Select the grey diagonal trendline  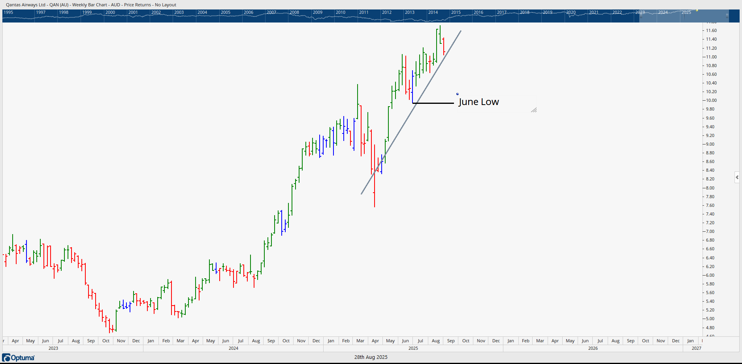coord(411,112)
